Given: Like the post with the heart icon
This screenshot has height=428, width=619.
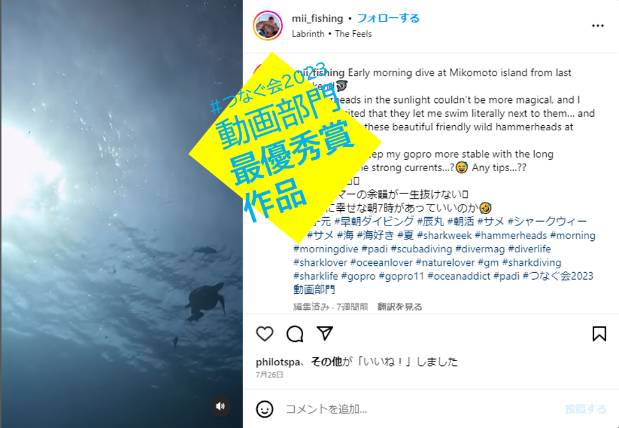Looking at the screenshot, I should (264, 334).
